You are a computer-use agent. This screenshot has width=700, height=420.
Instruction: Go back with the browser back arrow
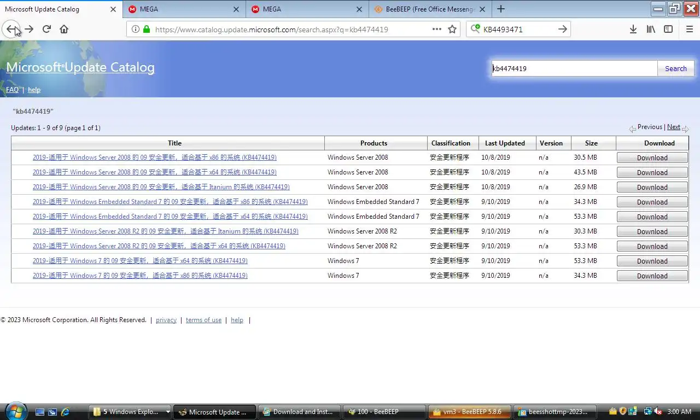pos(11,29)
